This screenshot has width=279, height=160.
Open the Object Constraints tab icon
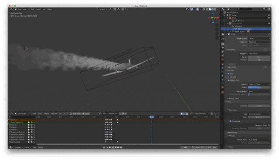[223, 80]
